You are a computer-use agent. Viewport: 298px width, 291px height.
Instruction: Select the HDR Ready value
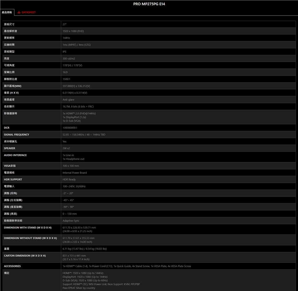[x=69, y=179]
